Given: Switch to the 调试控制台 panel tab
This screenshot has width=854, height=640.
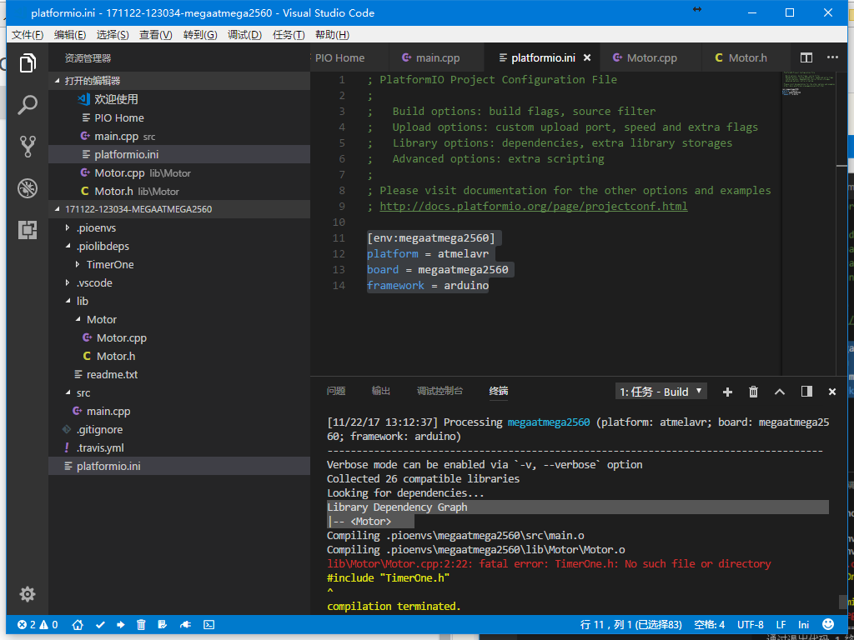Looking at the screenshot, I should [x=440, y=391].
